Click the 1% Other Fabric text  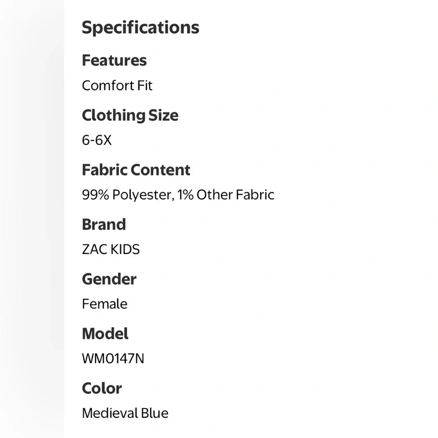226,195
